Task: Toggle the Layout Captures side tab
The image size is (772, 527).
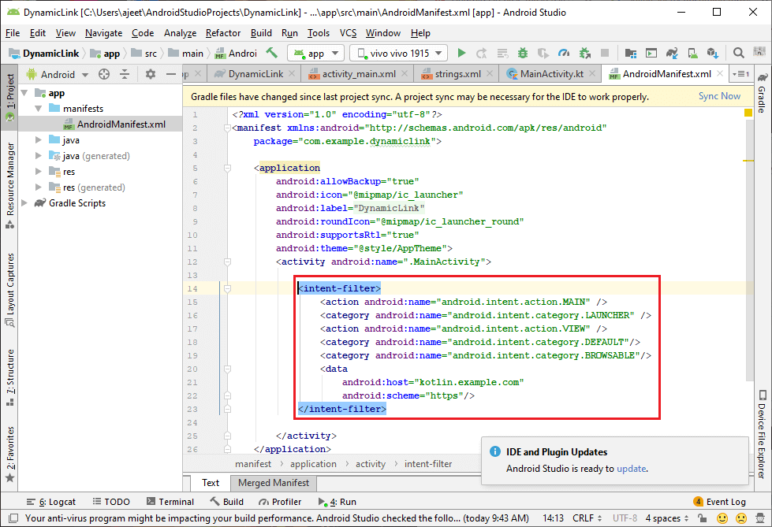Action: (9, 291)
